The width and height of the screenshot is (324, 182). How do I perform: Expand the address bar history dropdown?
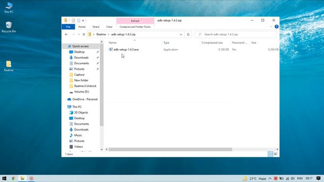tap(181, 34)
